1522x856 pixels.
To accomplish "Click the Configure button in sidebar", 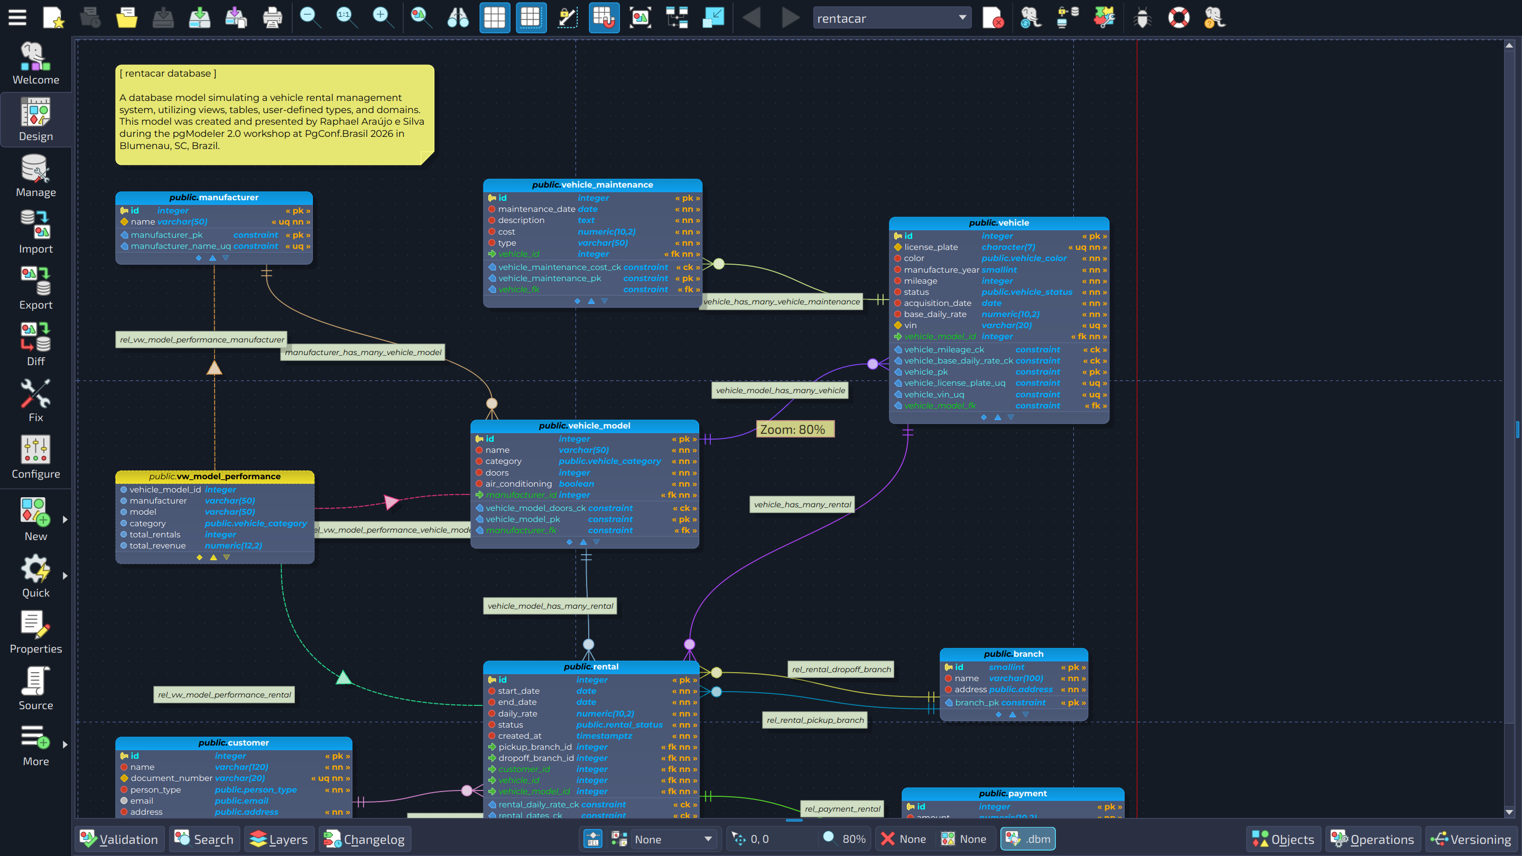I will pos(35,457).
